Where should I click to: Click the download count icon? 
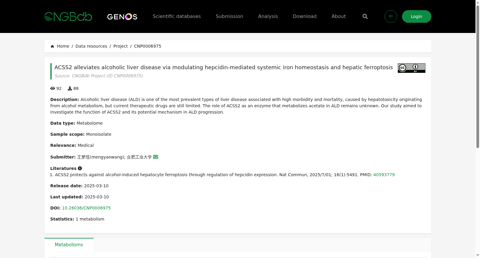tap(70, 88)
